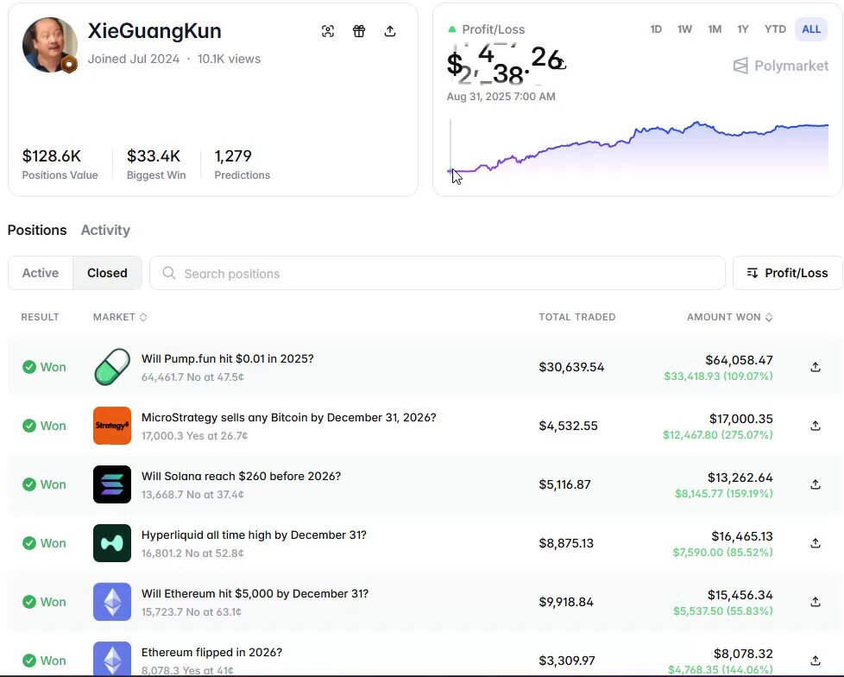Select the 1Y time range
The height and width of the screenshot is (677, 844).
743,29
